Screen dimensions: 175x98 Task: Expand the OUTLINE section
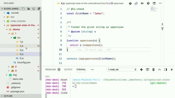click(2, 96)
